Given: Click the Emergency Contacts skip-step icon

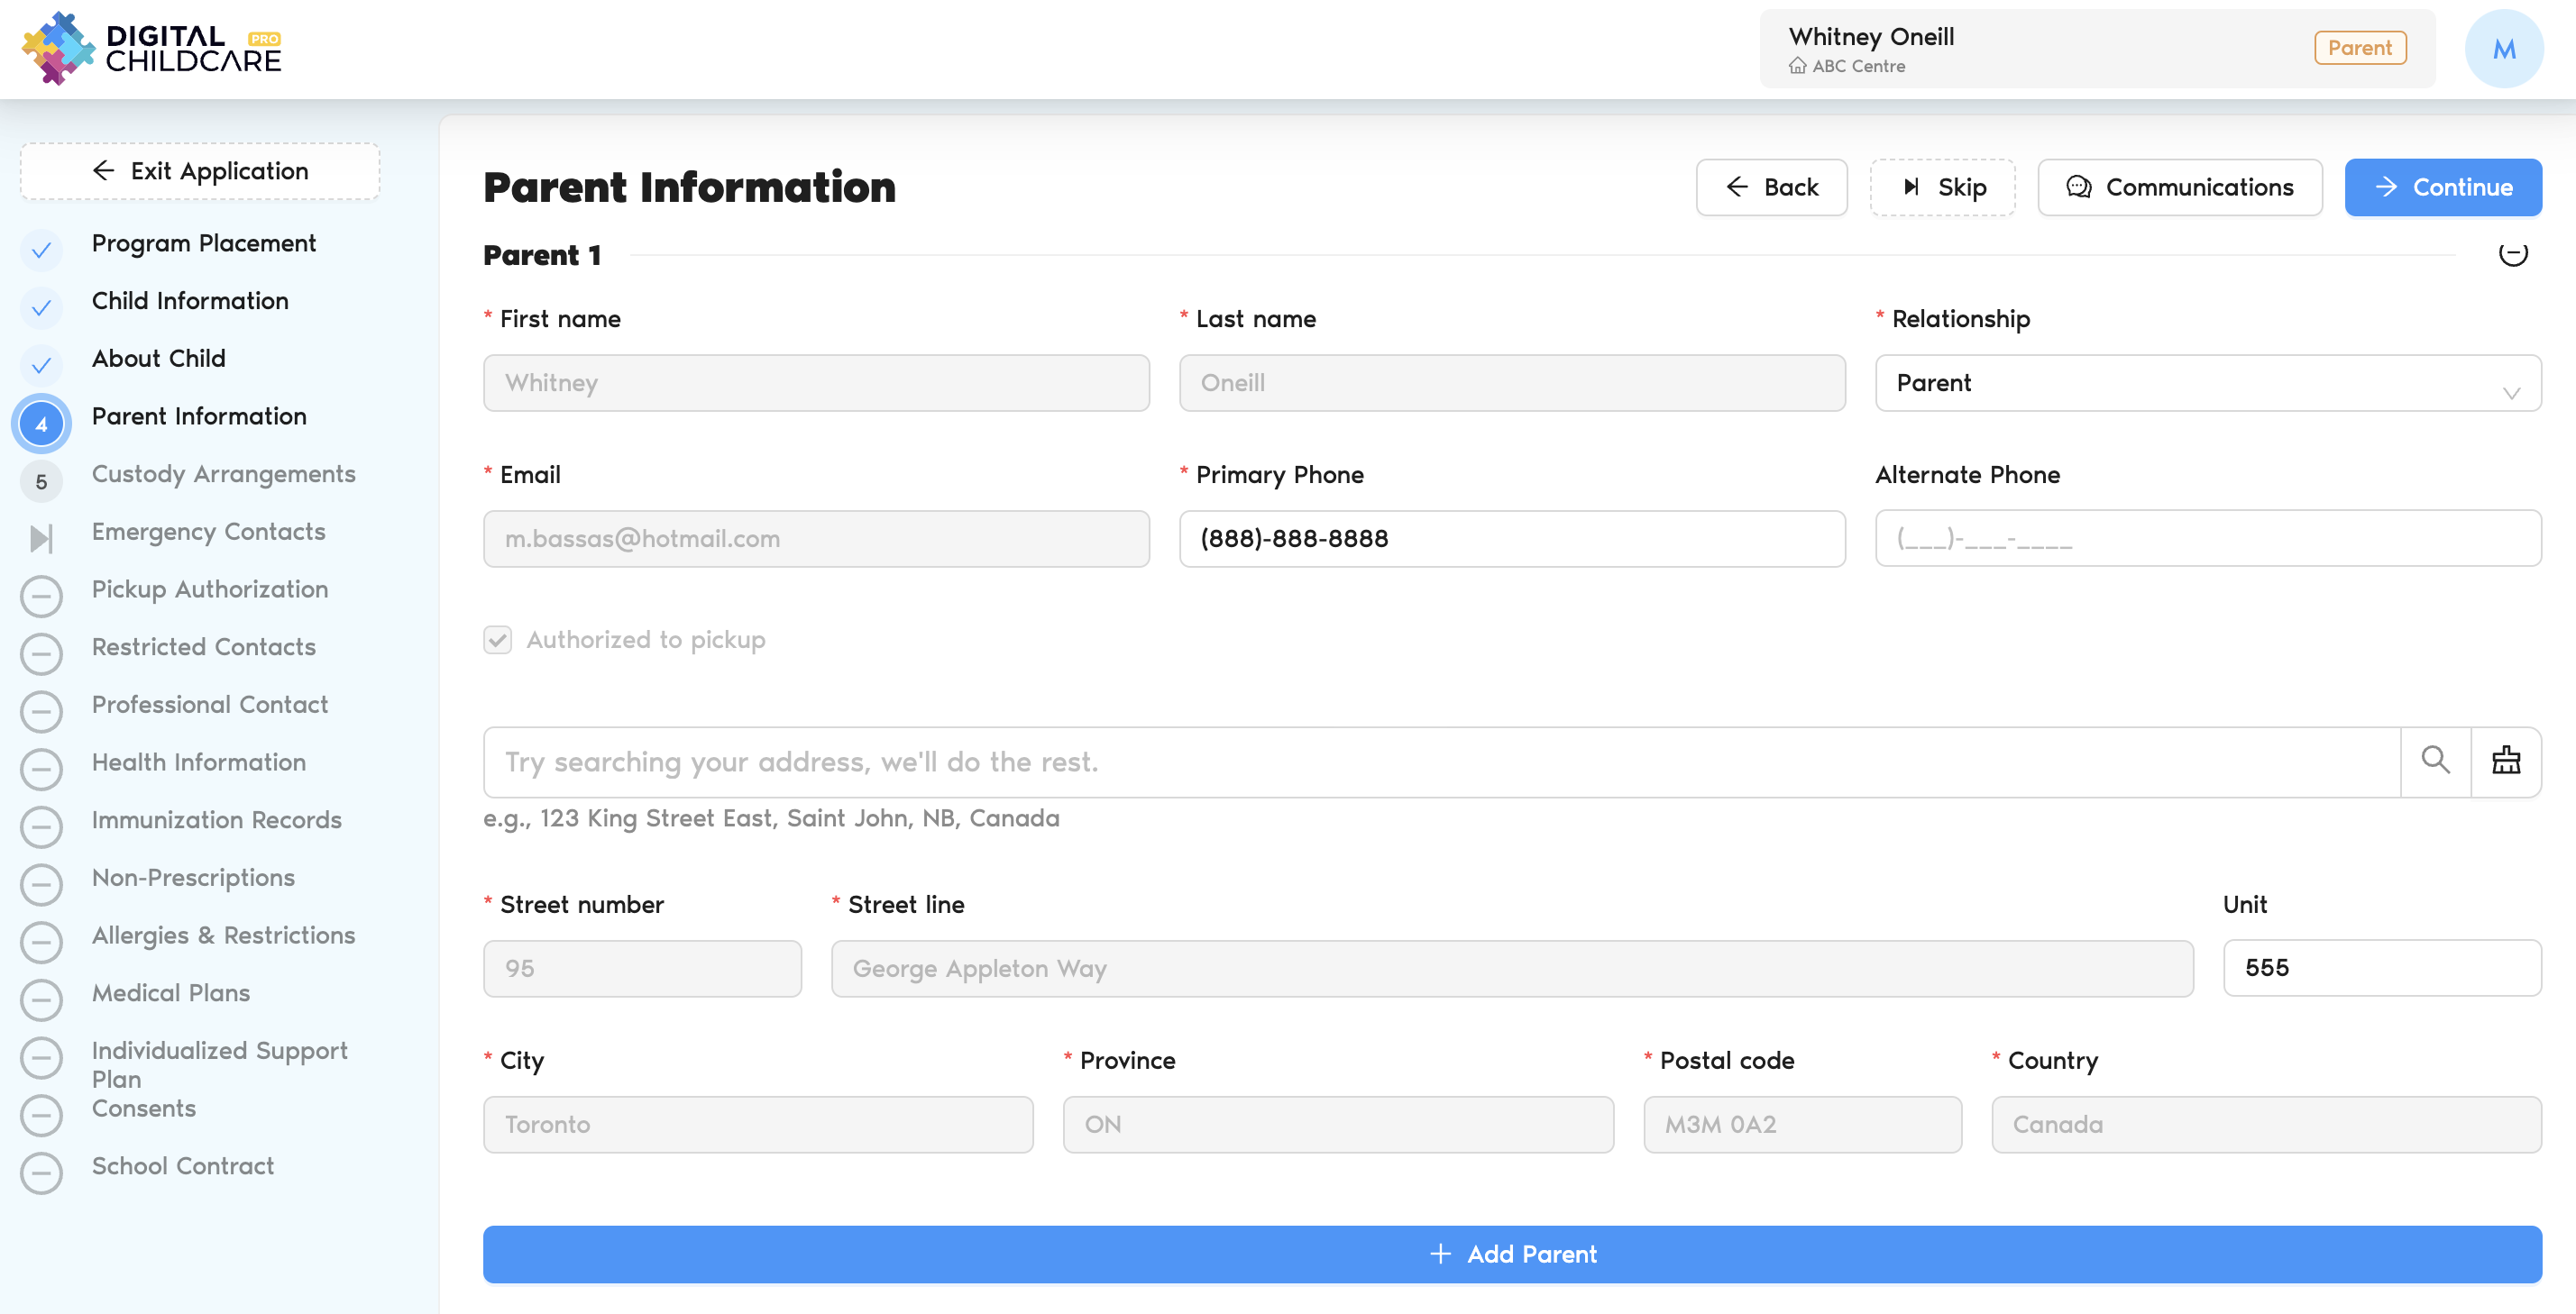Looking at the screenshot, I should point(41,539).
